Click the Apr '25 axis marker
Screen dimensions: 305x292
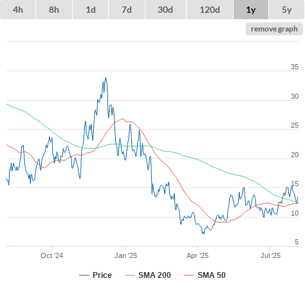198,255
